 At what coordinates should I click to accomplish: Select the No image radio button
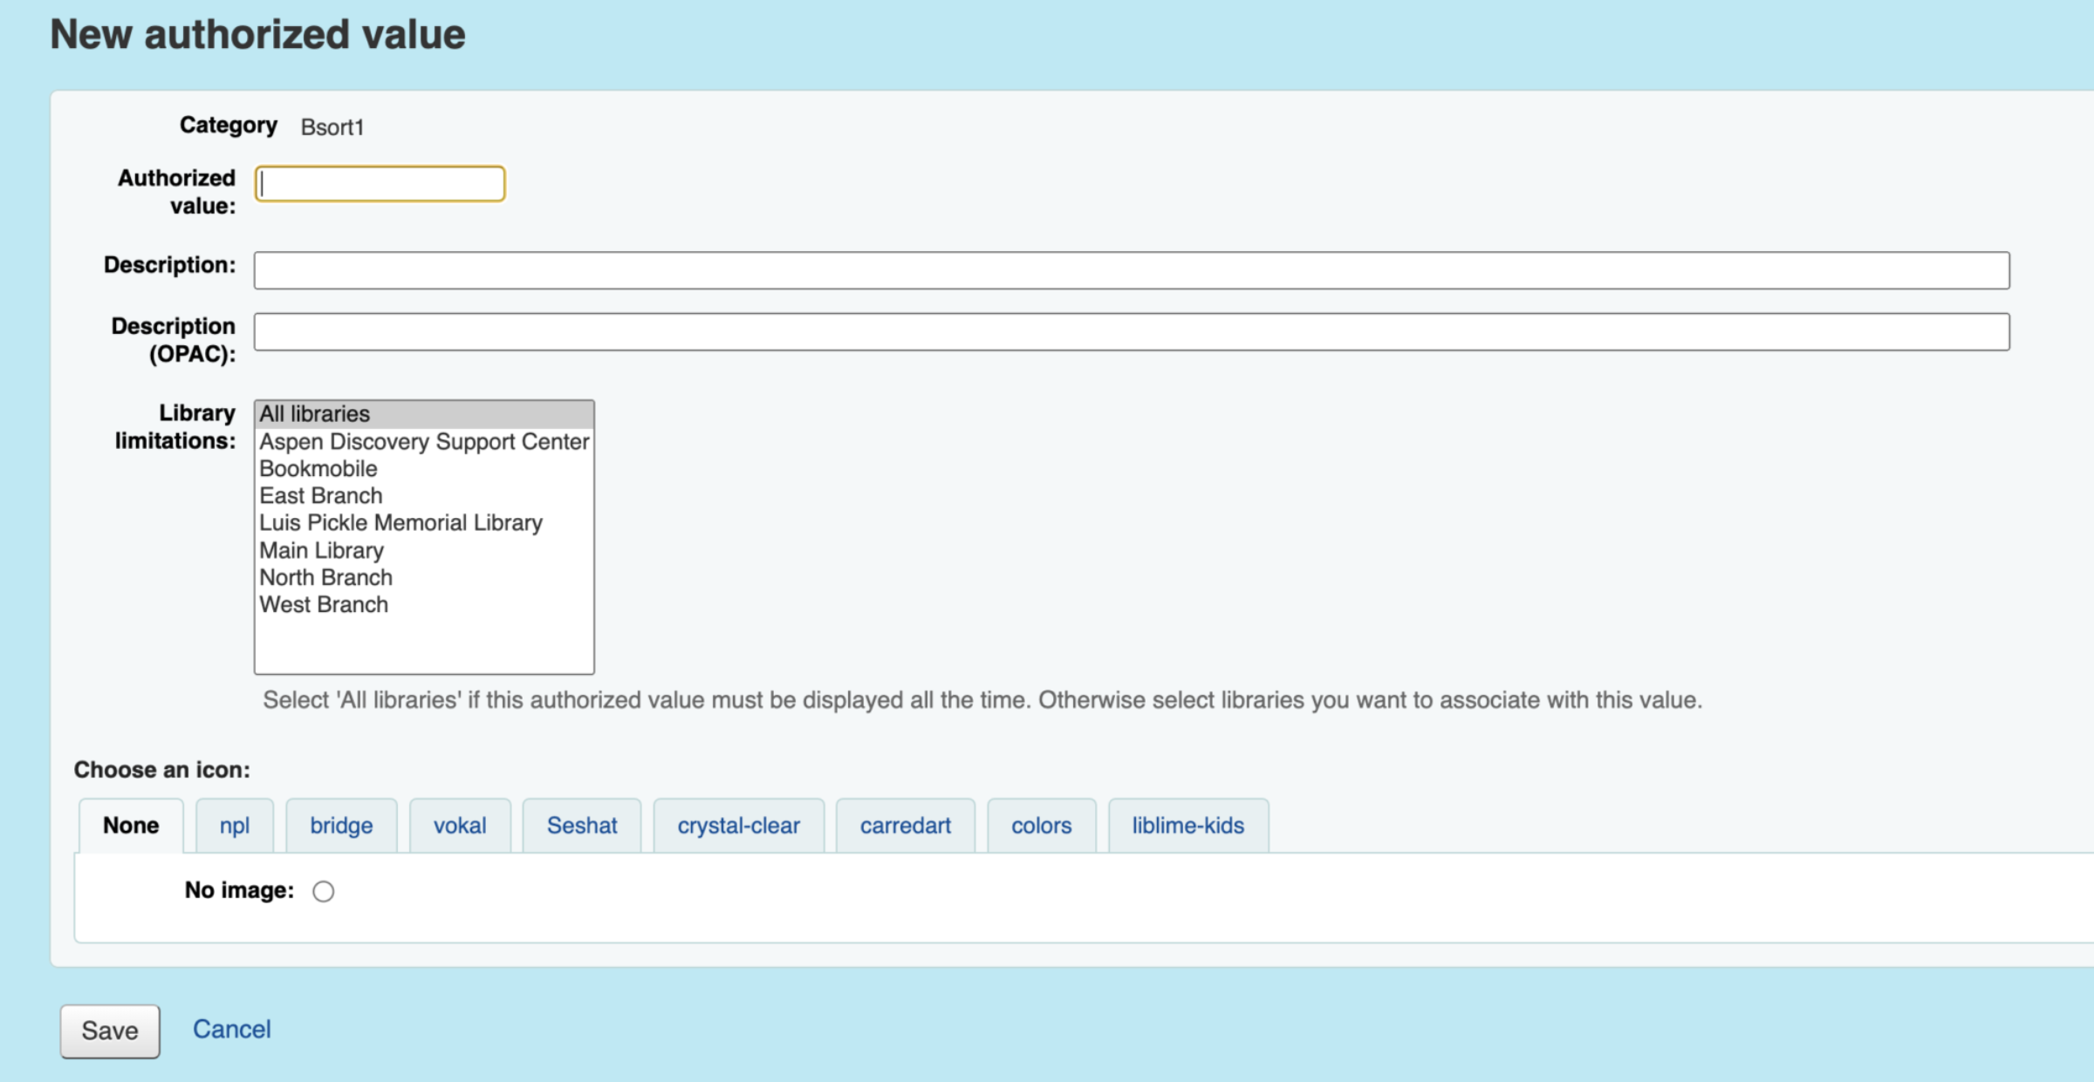click(x=323, y=891)
